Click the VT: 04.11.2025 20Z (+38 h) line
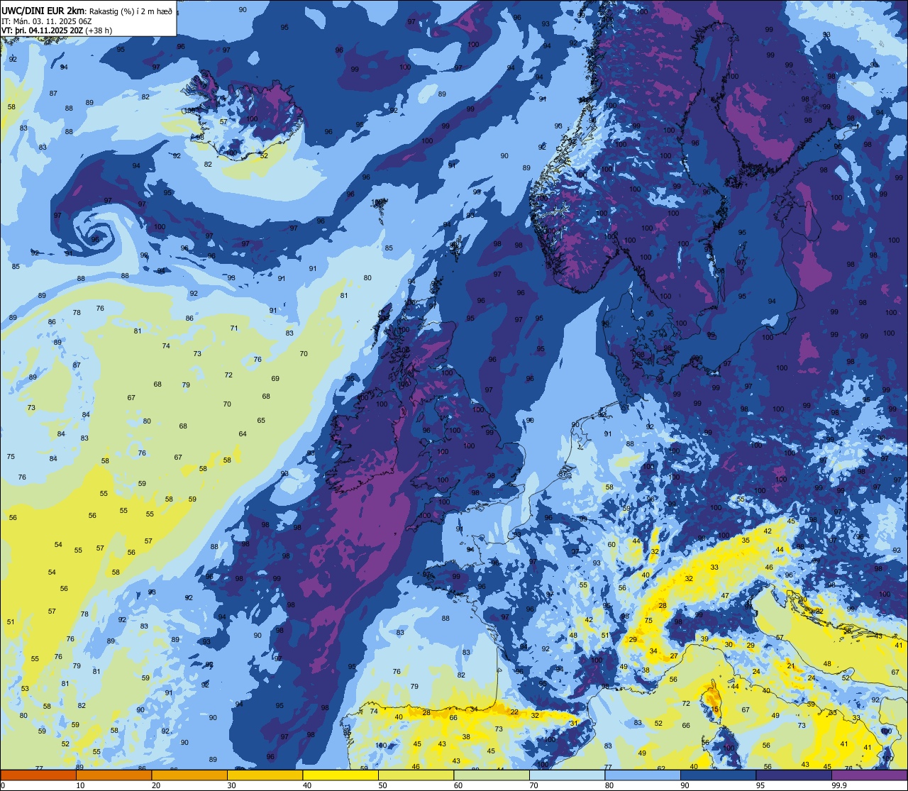This screenshot has height=791, width=908. [57, 30]
